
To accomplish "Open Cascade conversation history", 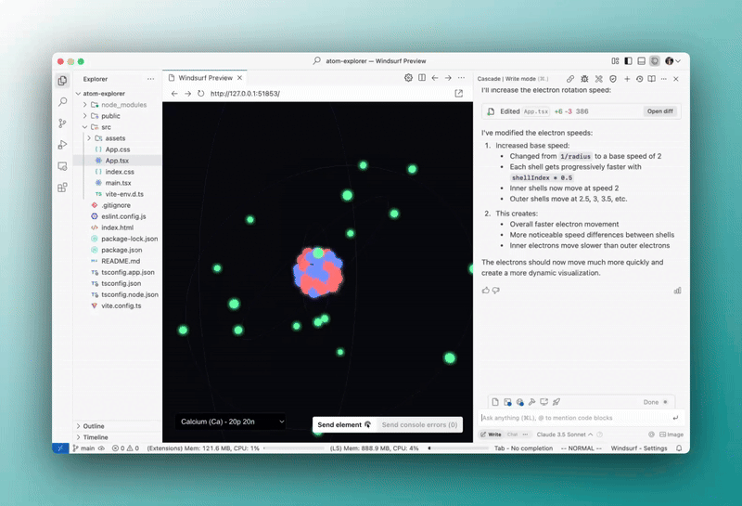I will [639, 79].
